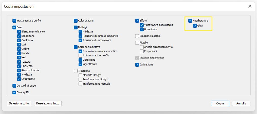Toggle the Bilanciamento bianco checkbox
The width and height of the screenshot is (257, 114).
tap(19, 32)
